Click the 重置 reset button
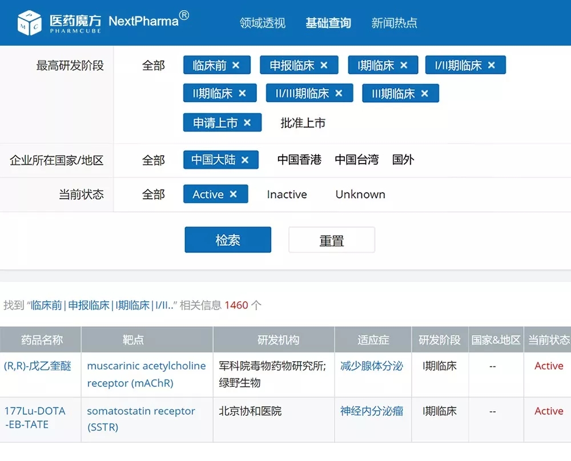The height and width of the screenshot is (461, 571). 331,240
